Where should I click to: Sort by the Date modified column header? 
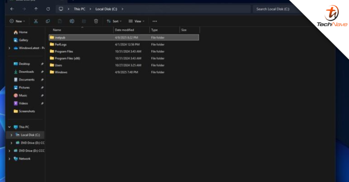pos(124,30)
